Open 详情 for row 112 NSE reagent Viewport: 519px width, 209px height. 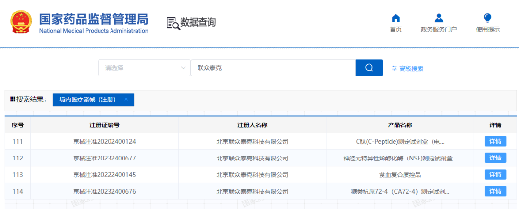(495, 158)
